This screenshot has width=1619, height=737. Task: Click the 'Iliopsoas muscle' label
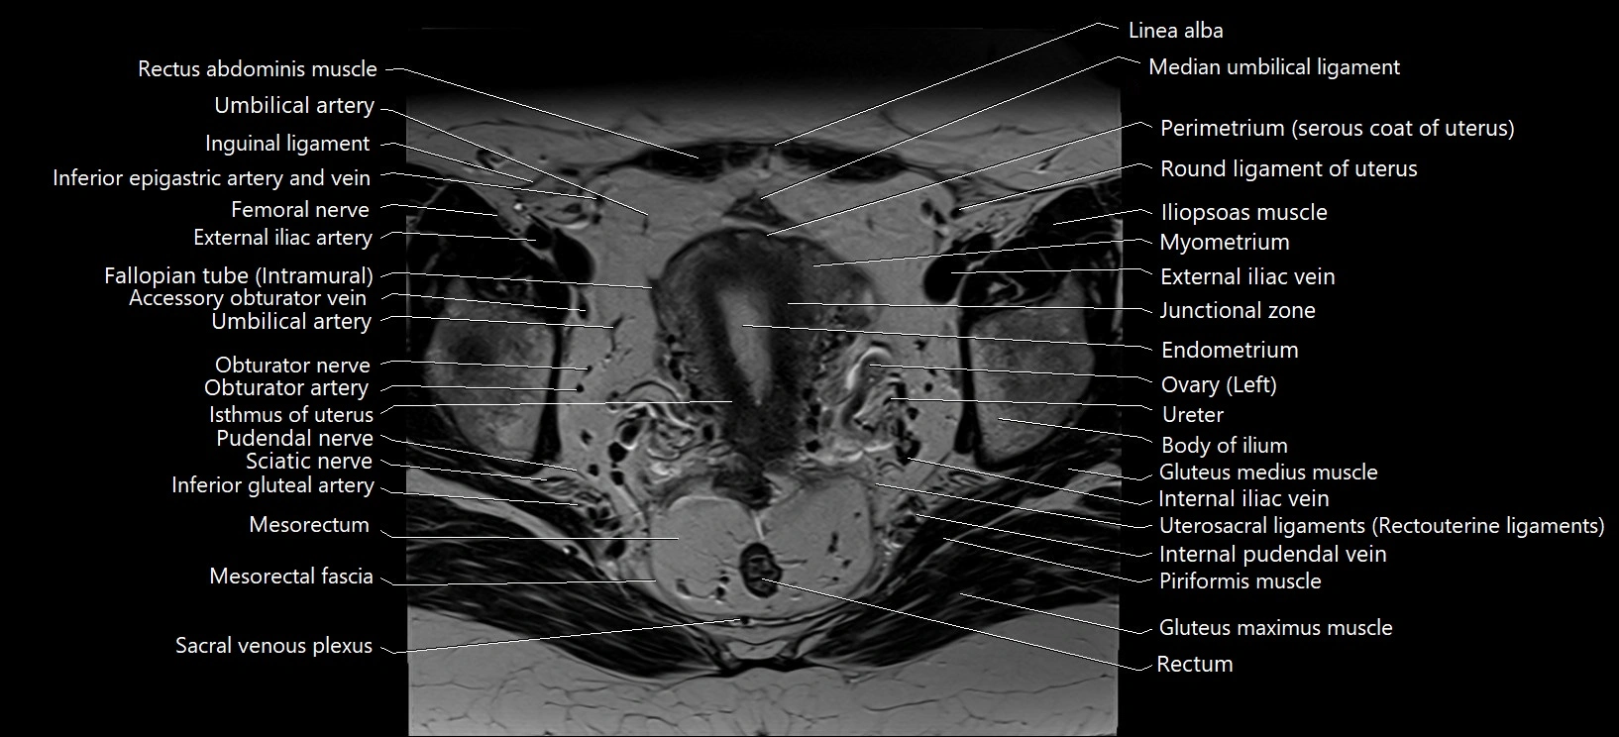coord(1244,213)
